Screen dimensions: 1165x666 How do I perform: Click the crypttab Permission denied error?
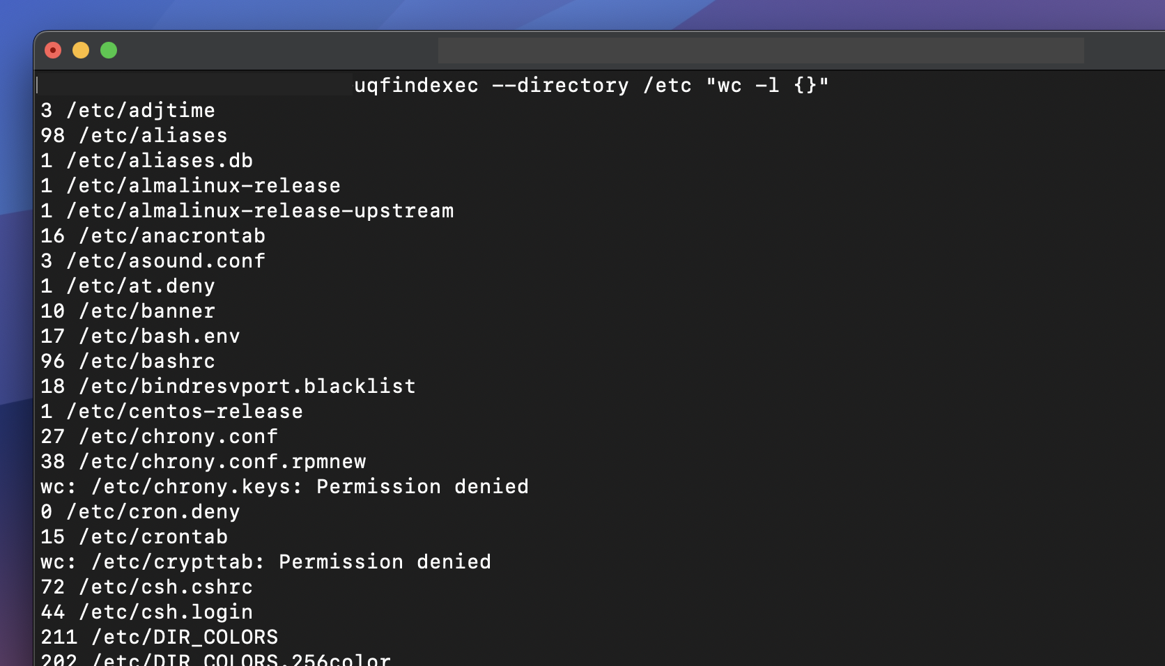265,562
